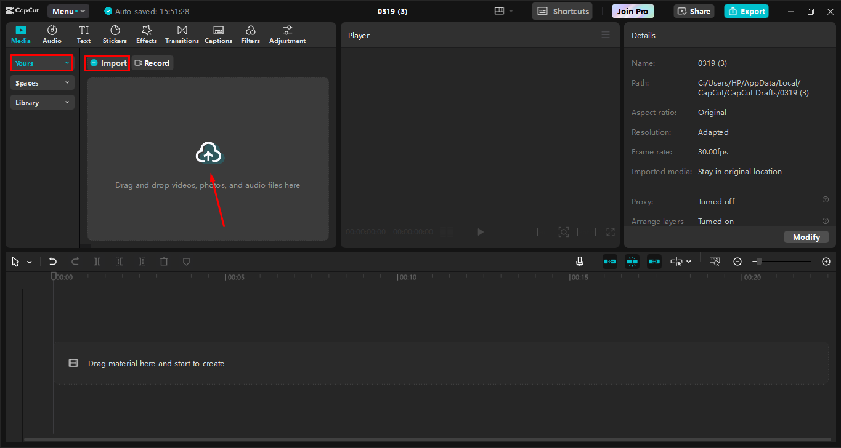841x448 pixels.
Task: Click the Import button
Action: coord(107,62)
